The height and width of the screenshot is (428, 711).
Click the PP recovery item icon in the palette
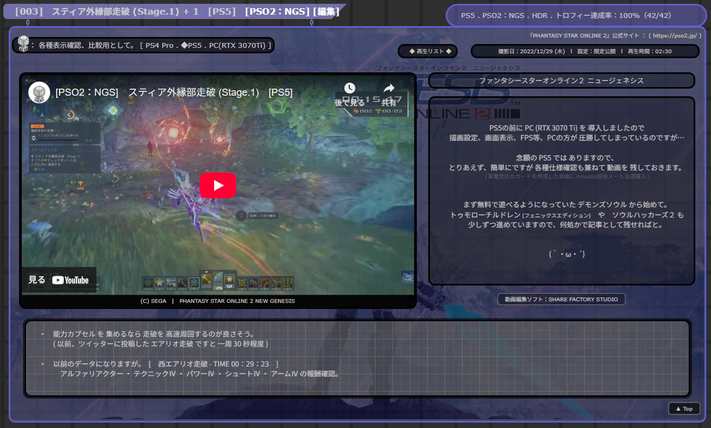(171, 281)
